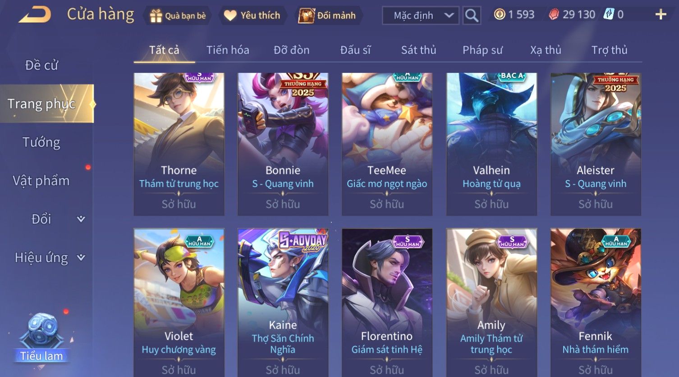Image resolution: width=679 pixels, height=377 pixels.
Task: Open the Đổi mảnh chest icon
Action: tap(306, 16)
